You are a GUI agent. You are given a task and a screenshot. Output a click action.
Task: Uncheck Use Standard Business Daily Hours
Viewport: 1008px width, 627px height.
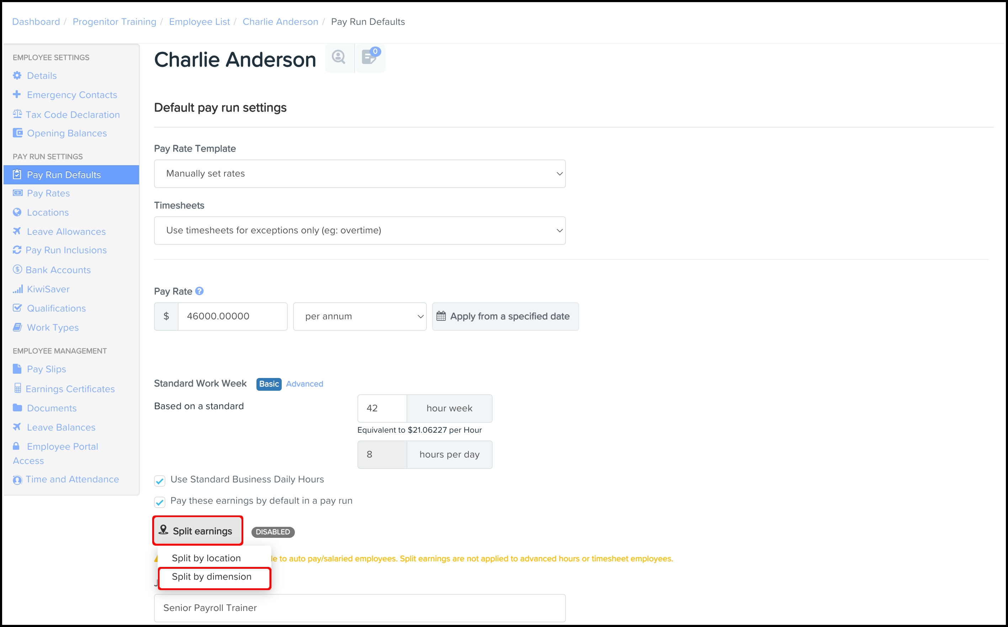point(160,481)
